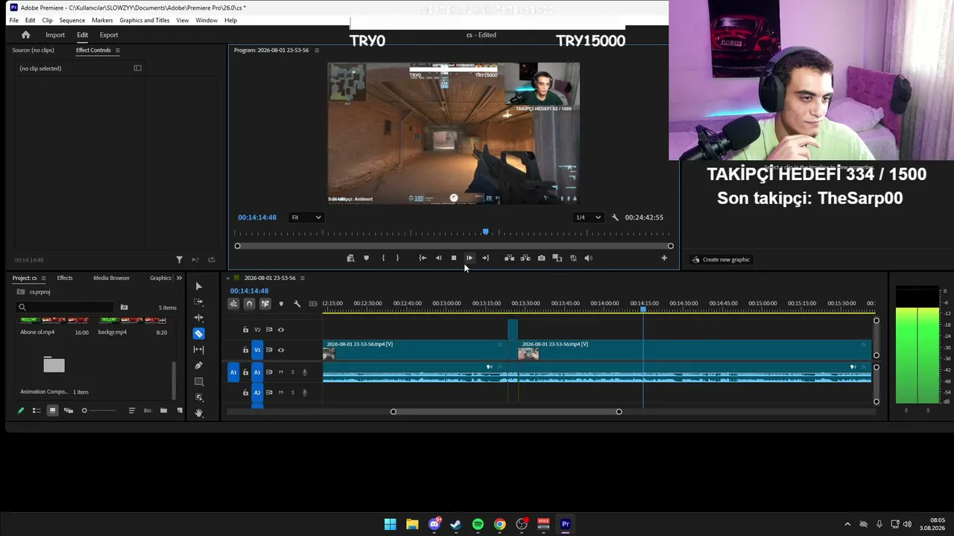The height and width of the screenshot is (536, 954).
Task: Open Graphics and Titles menu
Action: [x=145, y=20]
